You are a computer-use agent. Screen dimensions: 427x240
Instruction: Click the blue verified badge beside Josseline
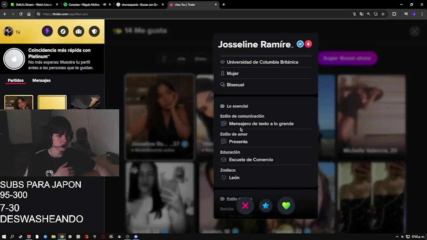click(300, 44)
